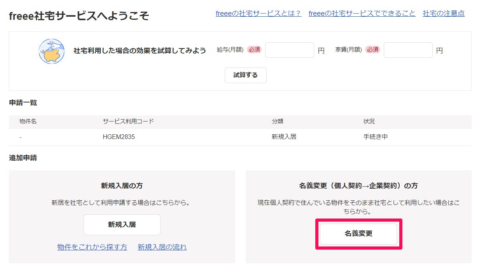Image resolution: width=479 pixels, height=269 pixels.
Task: Click the 新規入居の方 card heading
Action: tap(122, 186)
